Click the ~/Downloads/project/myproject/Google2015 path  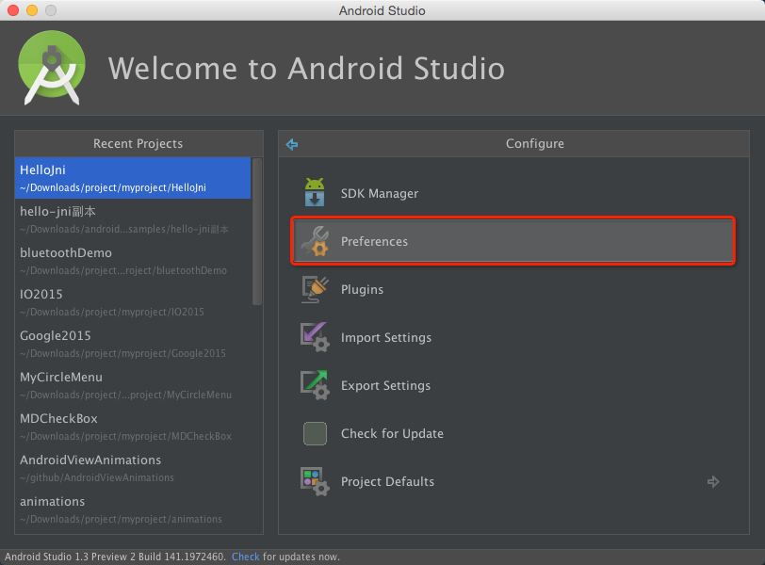(122, 353)
